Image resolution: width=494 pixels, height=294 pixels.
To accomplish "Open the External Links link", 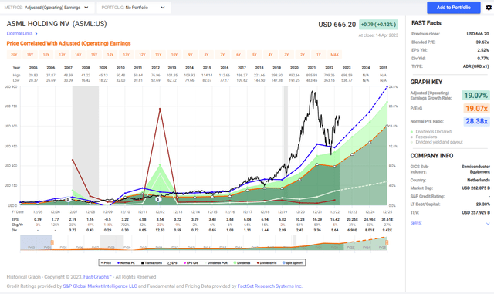I will (x=19, y=33).
